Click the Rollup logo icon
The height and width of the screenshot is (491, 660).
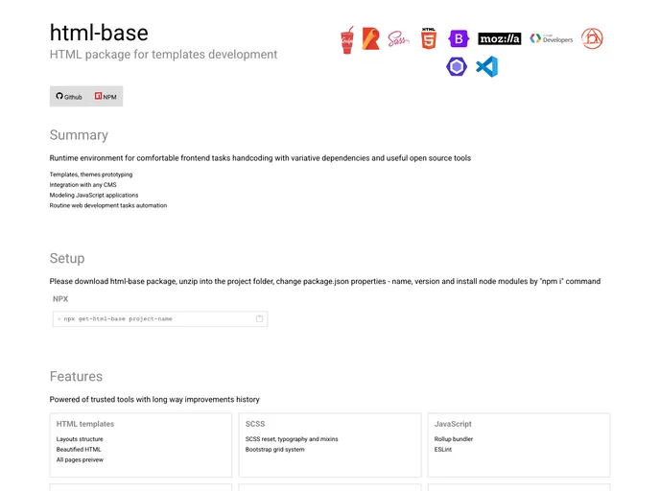pyautogui.click(x=370, y=39)
